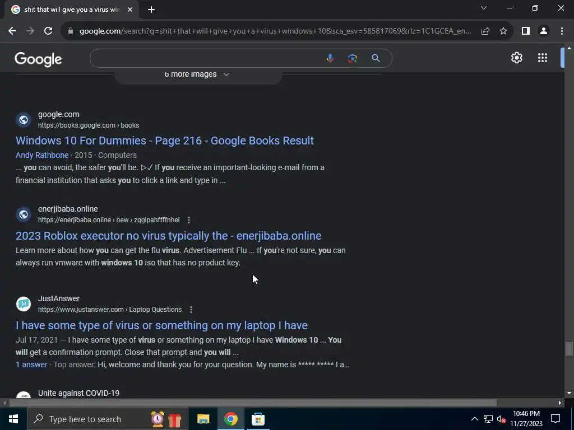Click the 1 answer link
574x430 pixels.
[x=31, y=364]
